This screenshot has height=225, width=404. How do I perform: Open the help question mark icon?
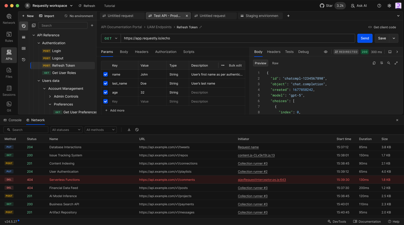tap(379, 6)
